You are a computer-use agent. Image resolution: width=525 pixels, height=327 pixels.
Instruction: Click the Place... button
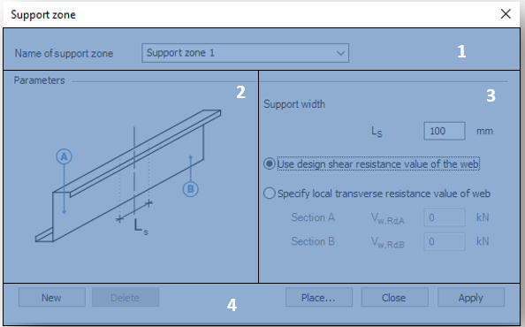319,297
